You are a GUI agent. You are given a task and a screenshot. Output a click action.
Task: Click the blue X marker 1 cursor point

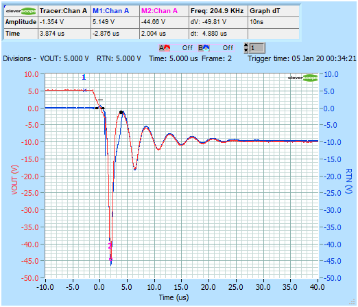pos(85,91)
